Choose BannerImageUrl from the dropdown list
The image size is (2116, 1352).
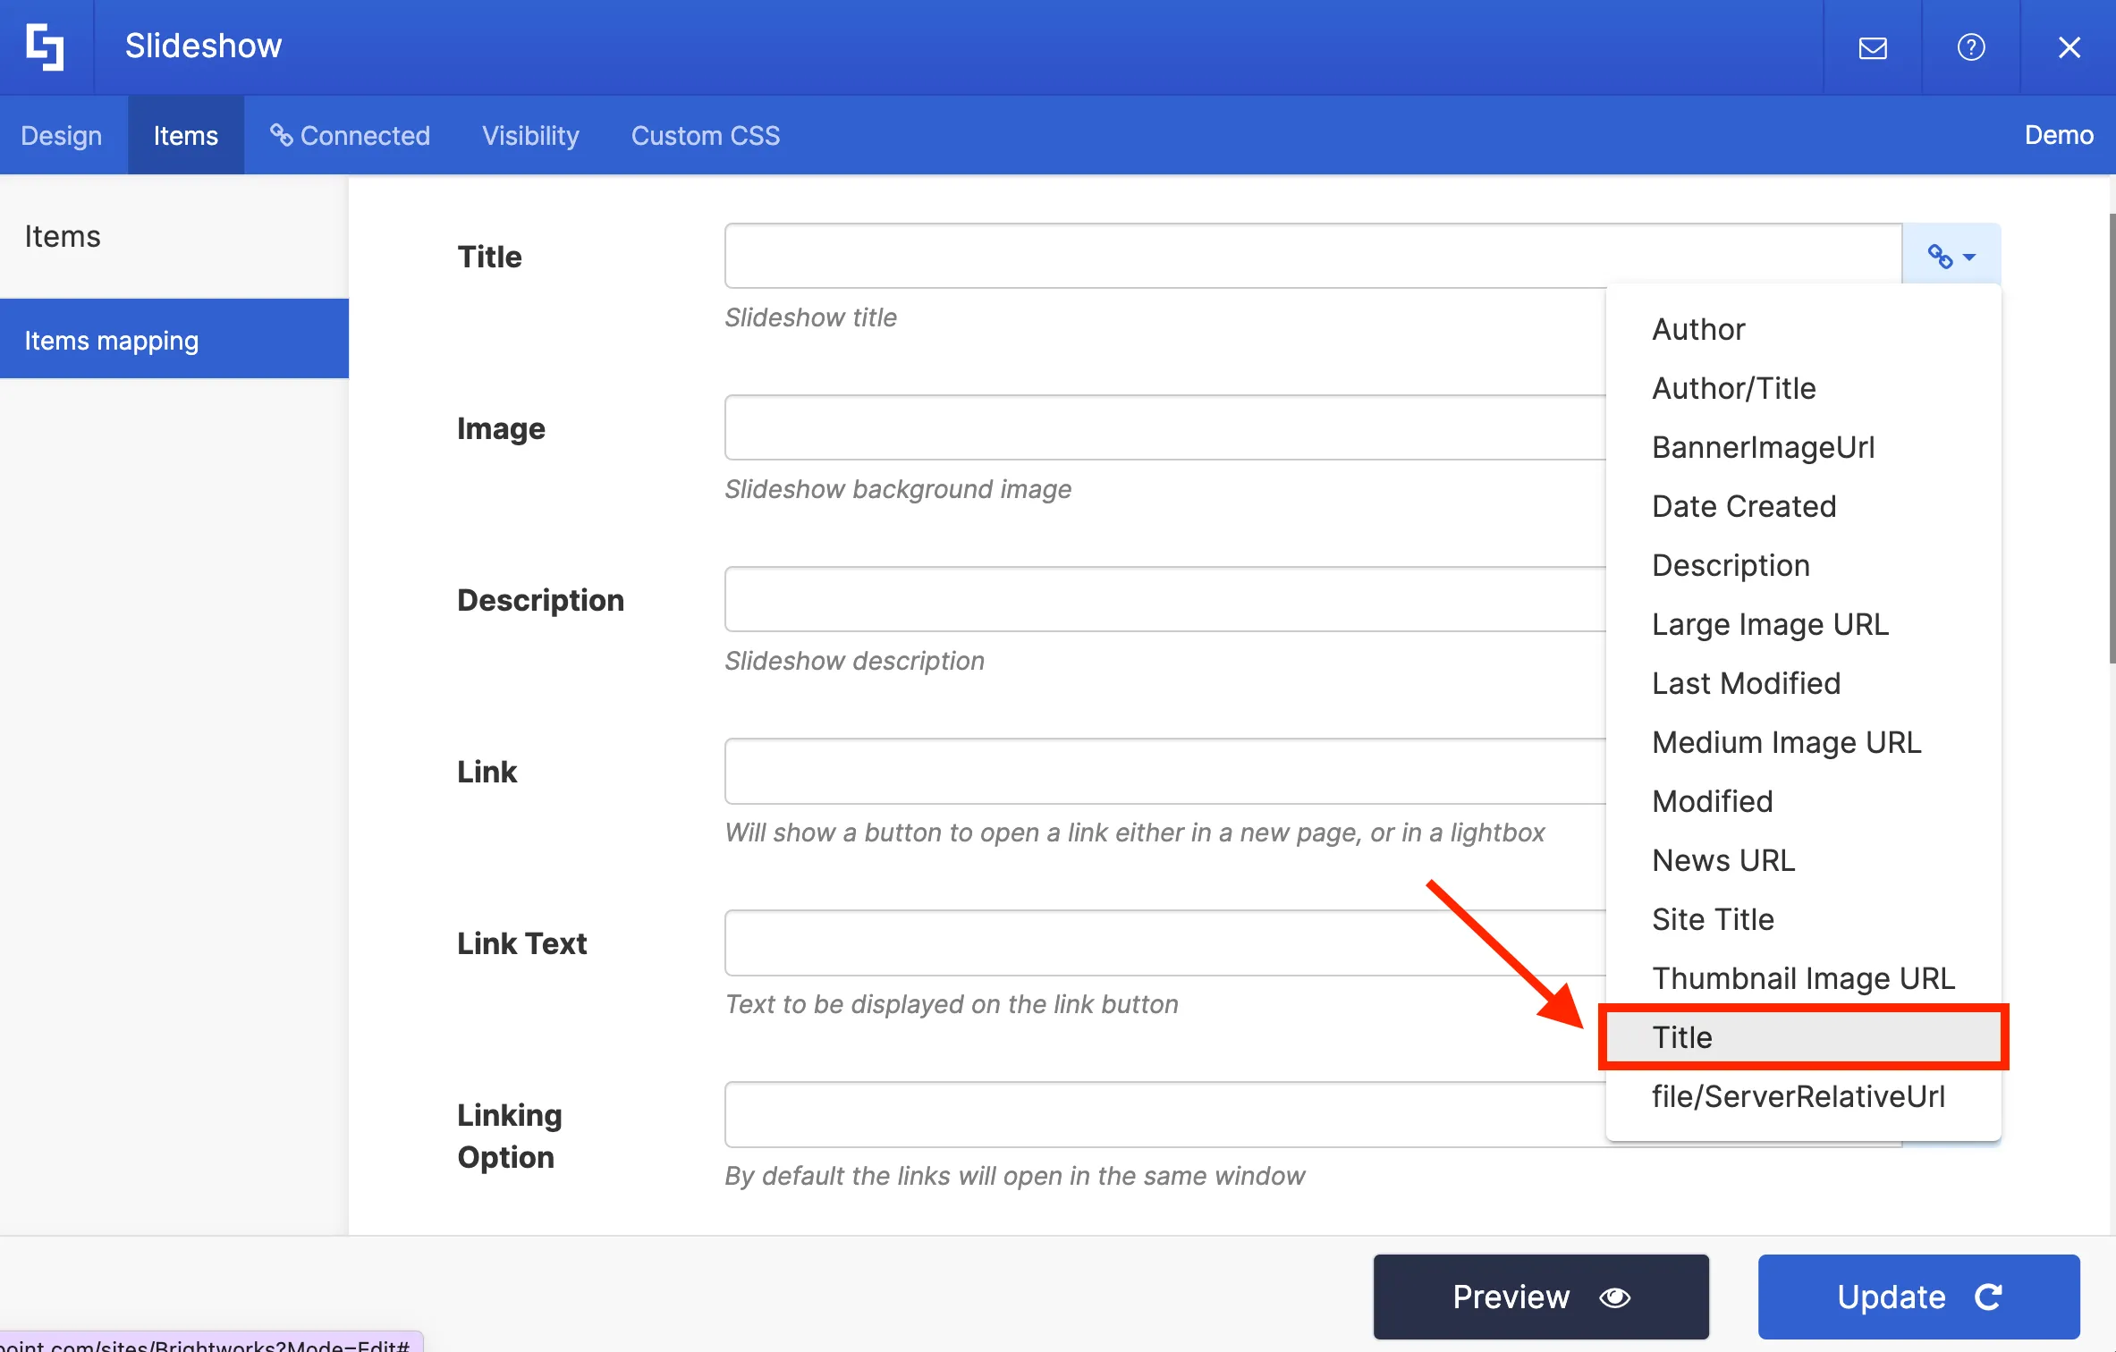pos(1803,447)
